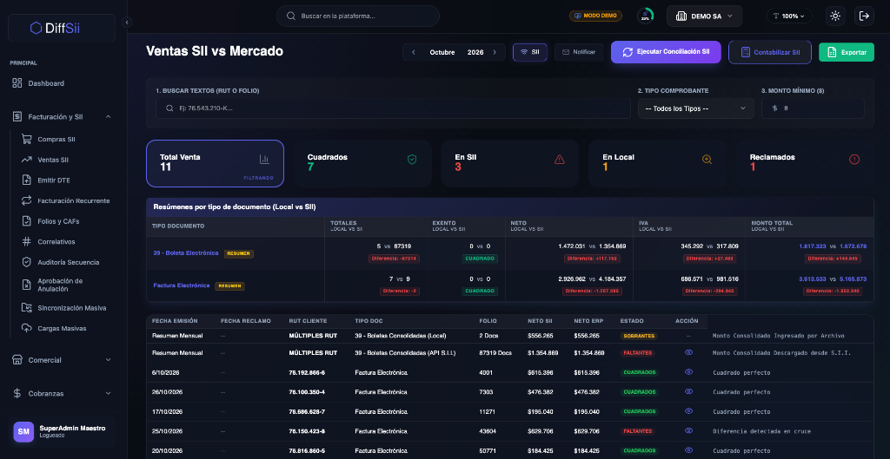Open the SuperAdmin Maestro user profile

click(62, 431)
